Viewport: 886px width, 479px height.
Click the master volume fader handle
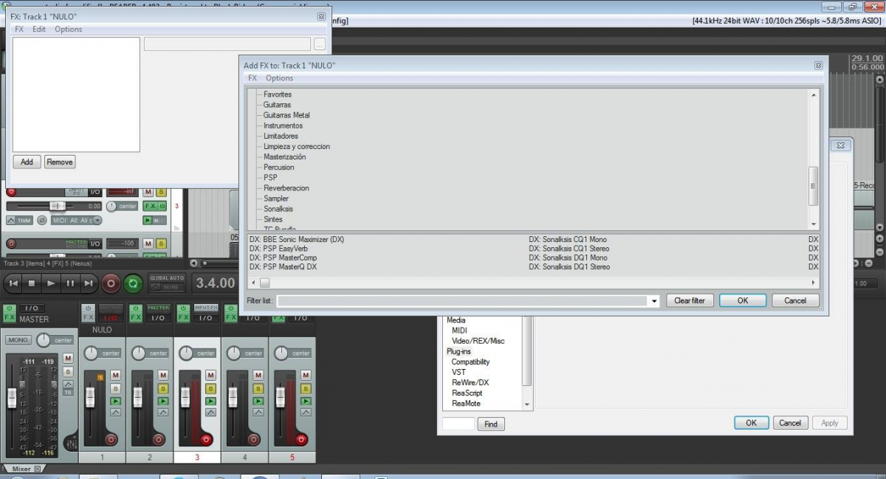12,398
